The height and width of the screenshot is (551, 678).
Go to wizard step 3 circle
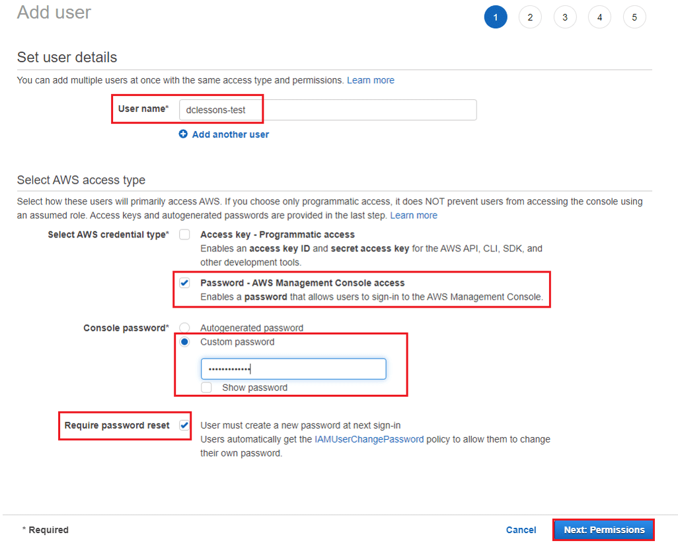click(x=565, y=17)
